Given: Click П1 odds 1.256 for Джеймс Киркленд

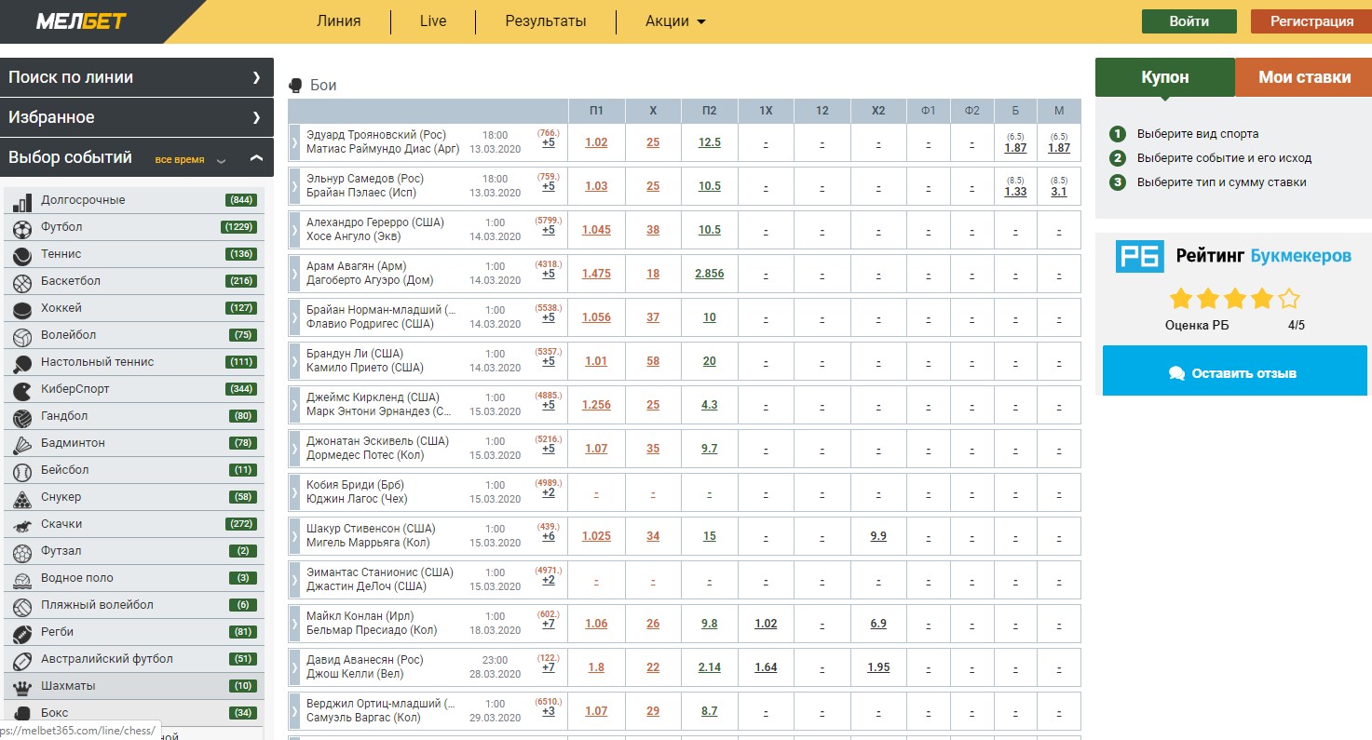Looking at the screenshot, I should click(x=596, y=405).
